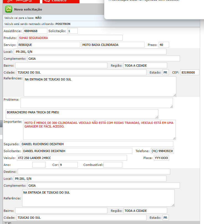Focus the Prazo field with value 40

(x=164, y=45)
